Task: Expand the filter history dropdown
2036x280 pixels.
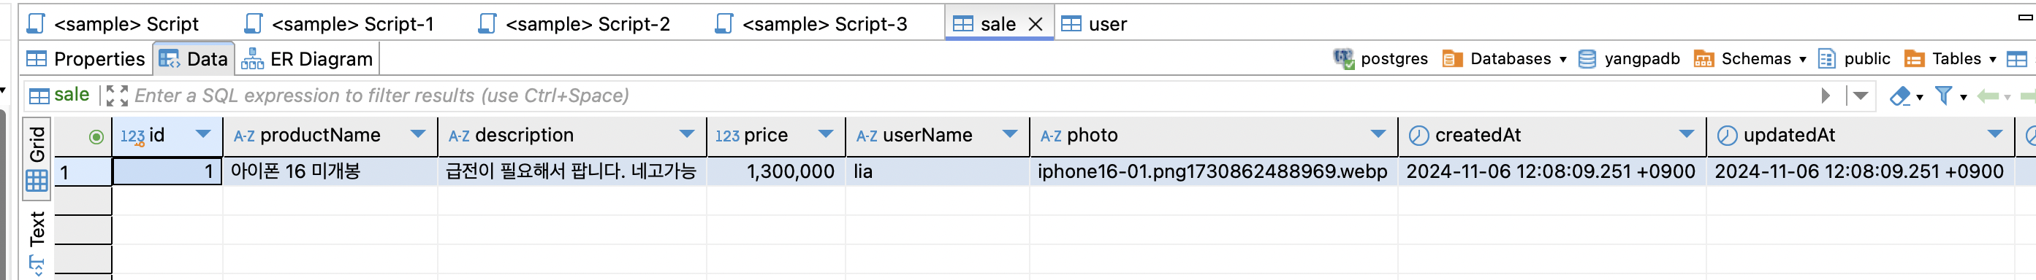Action: click(x=1861, y=96)
